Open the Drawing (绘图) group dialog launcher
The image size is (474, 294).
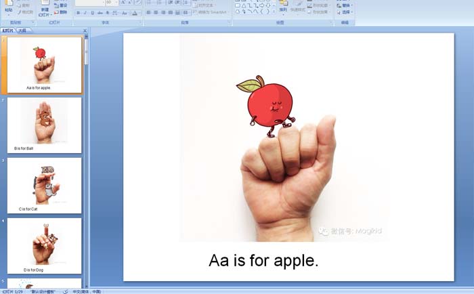click(x=330, y=22)
